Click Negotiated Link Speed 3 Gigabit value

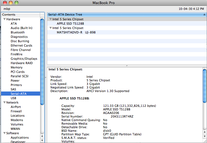(93, 87)
